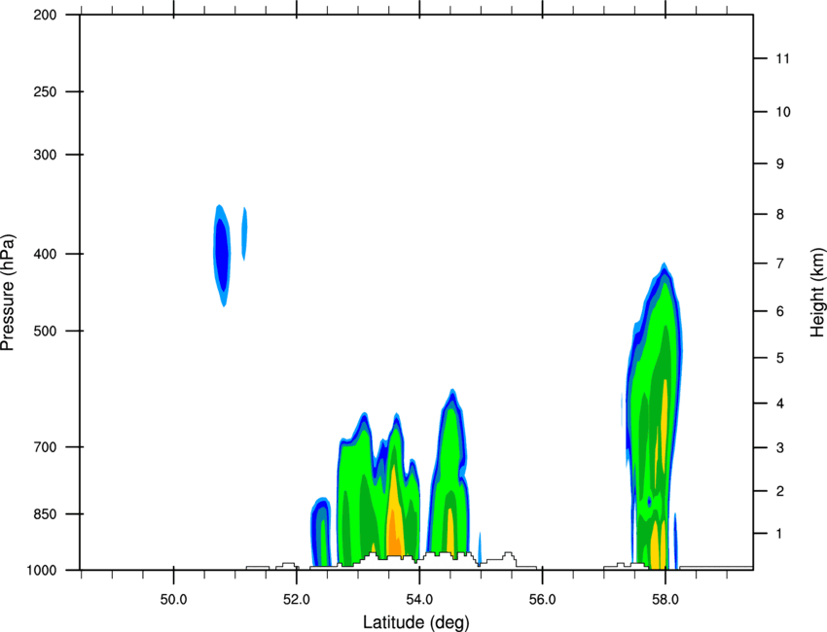
Task: Click the 6 km height label
Action: 780,311
